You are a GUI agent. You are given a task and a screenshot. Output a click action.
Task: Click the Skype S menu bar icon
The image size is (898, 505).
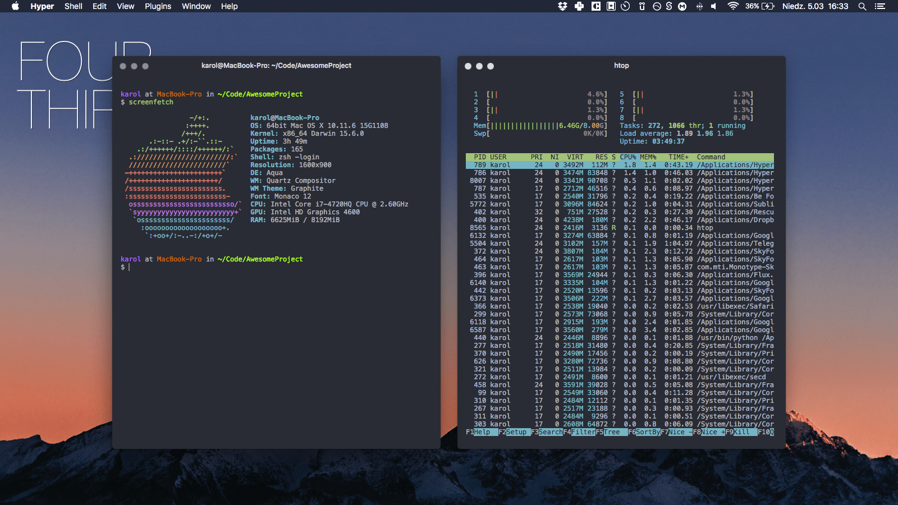[x=669, y=6]
